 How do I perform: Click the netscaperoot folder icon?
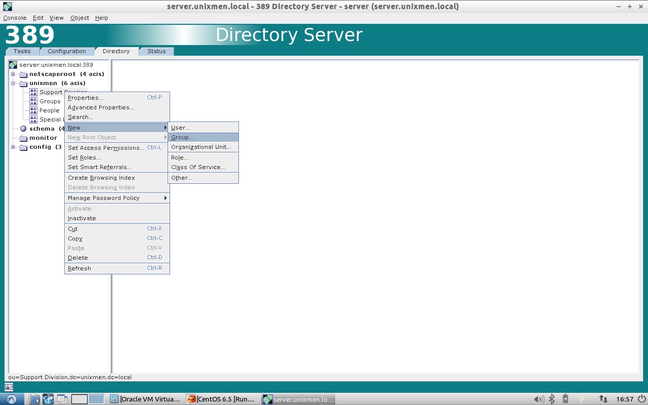pyautogui.click(x=23, y=74)
